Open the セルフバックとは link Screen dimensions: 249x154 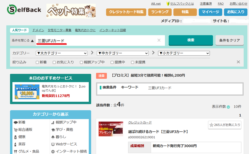coord(182,4)
